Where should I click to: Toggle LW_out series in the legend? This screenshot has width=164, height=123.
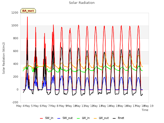coord(101,118)
